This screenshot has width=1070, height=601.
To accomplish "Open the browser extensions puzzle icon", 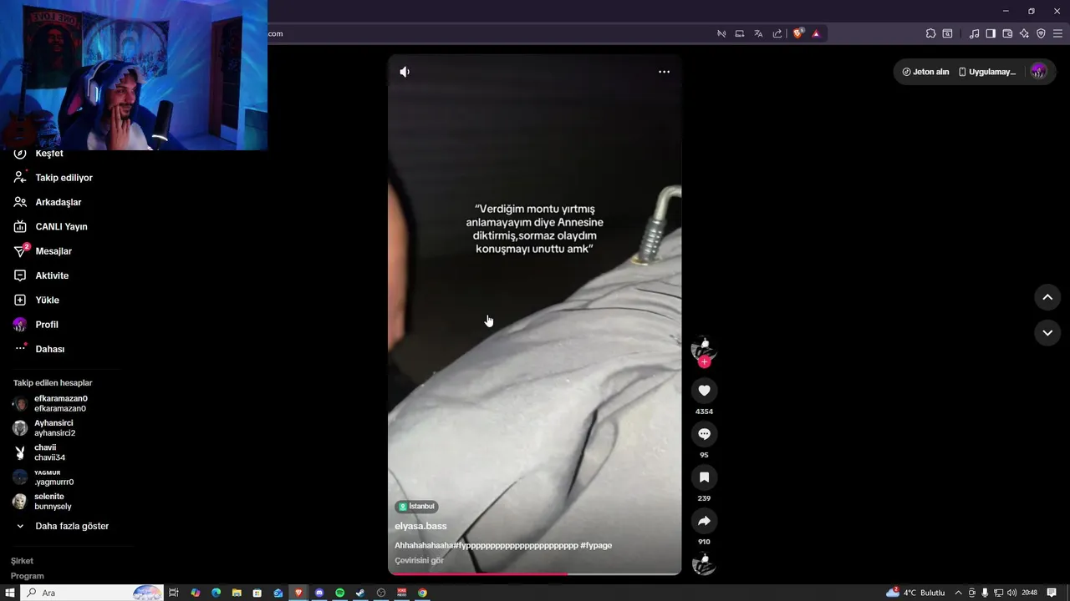I will click(x=930, y=33).
